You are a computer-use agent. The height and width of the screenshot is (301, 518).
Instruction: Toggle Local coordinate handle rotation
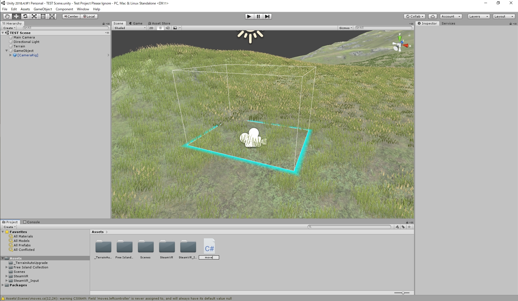click(89, 16)
